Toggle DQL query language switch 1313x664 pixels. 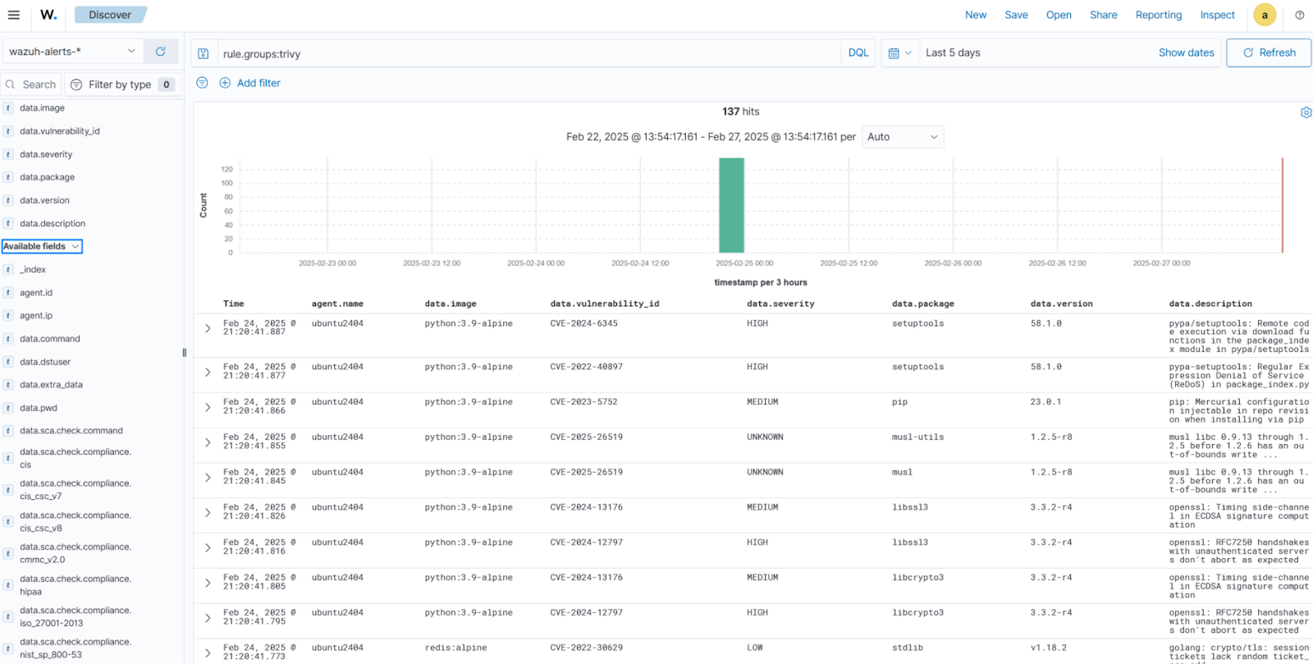858,53
